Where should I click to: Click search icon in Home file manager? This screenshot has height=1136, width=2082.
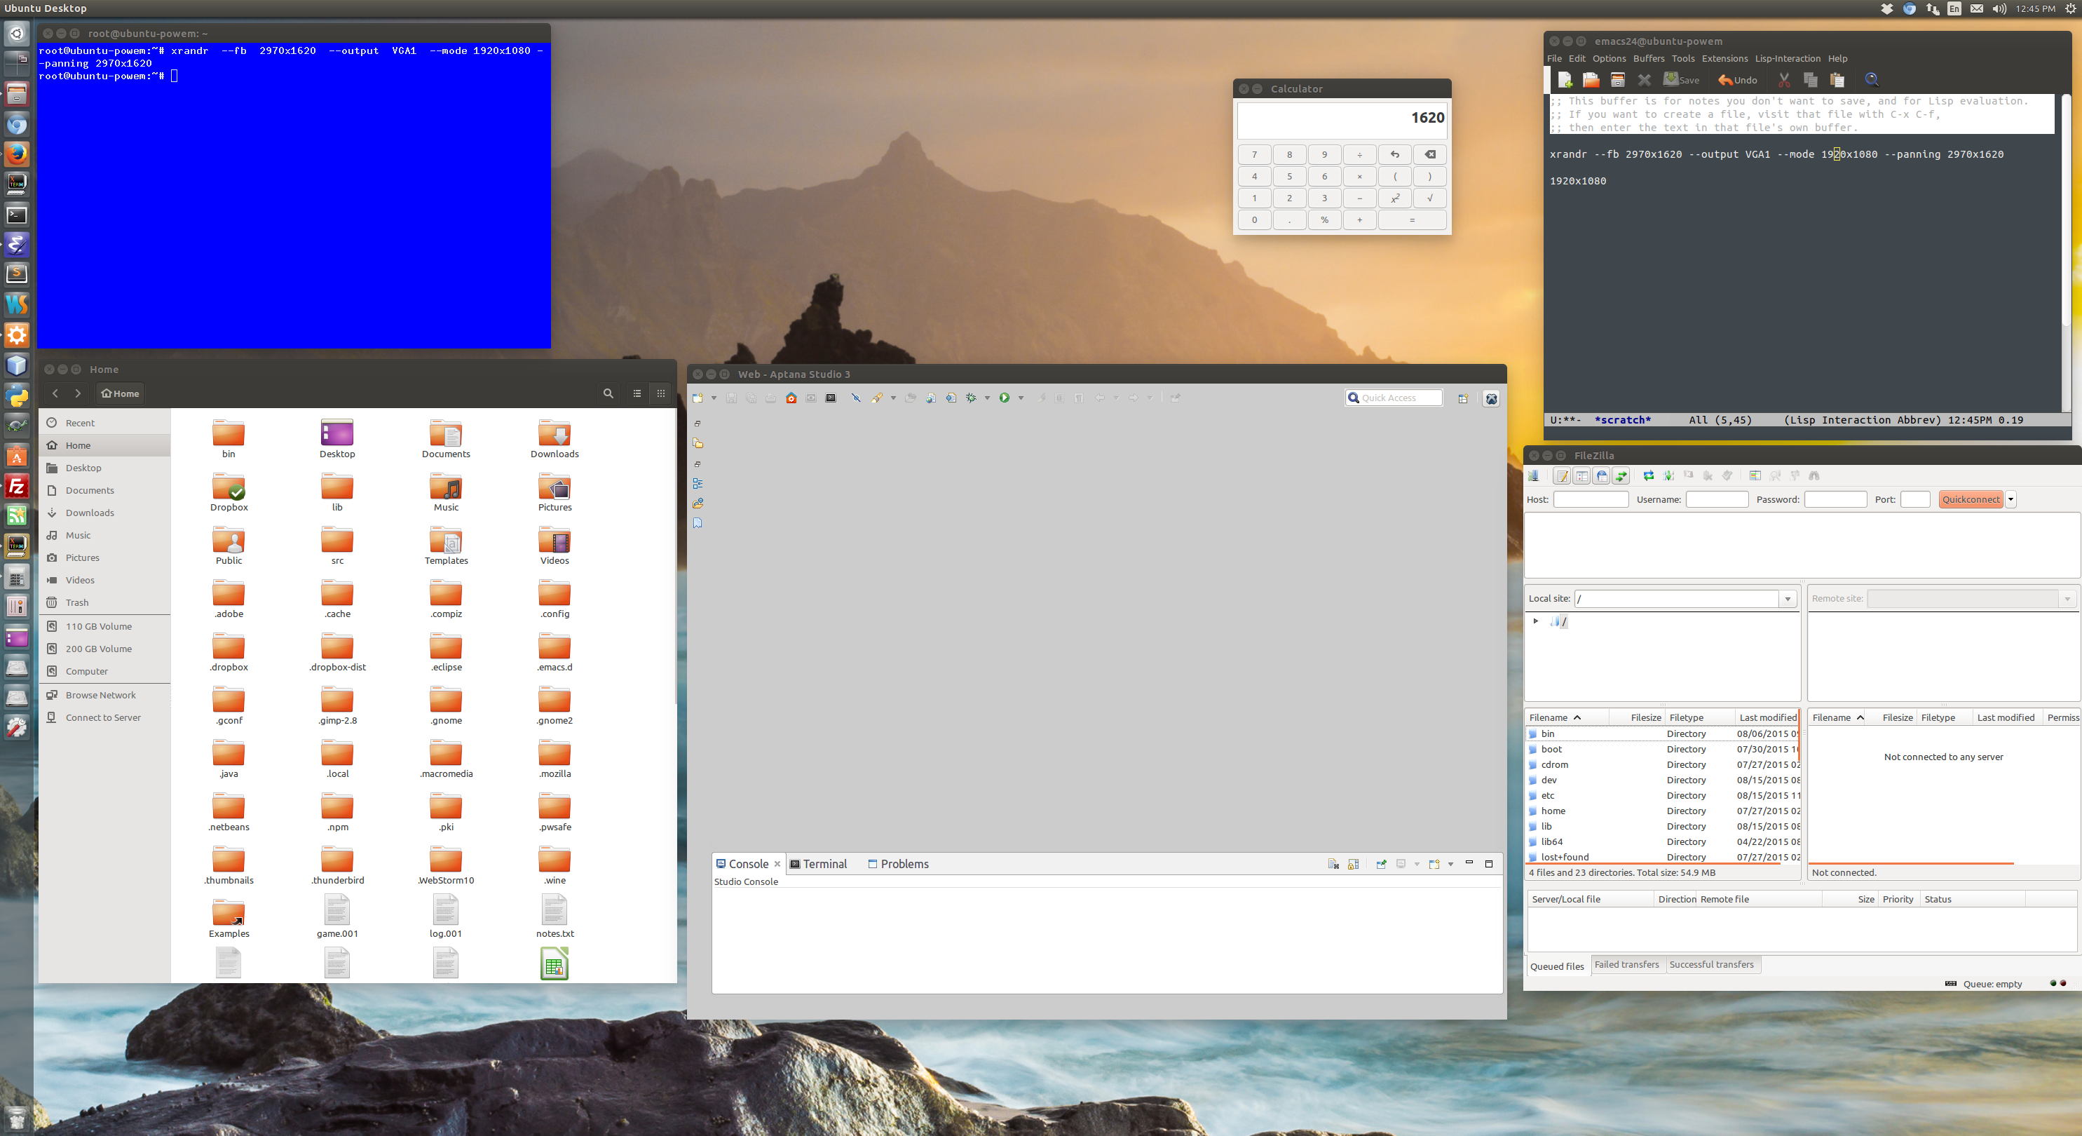click(x=608, y=394)
